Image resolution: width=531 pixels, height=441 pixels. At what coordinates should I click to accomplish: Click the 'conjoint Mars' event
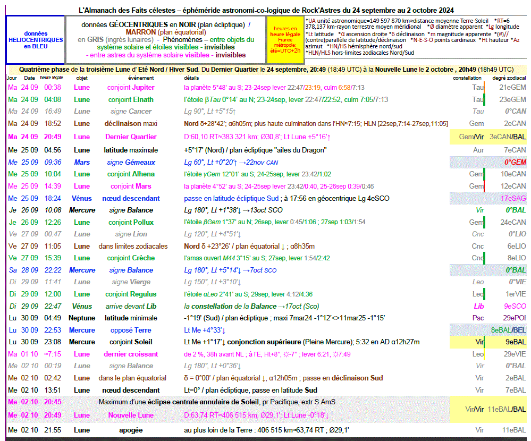[x=131, y=186]
